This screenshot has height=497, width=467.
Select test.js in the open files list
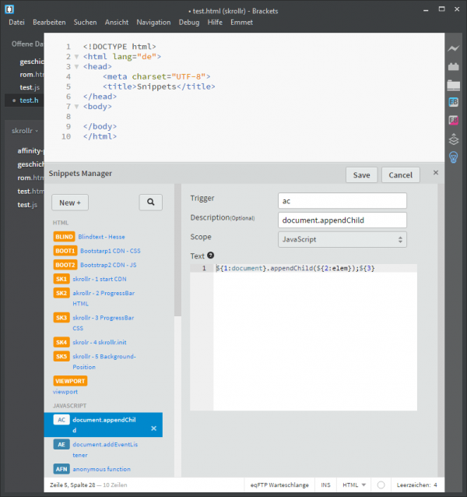coord(30,87)
